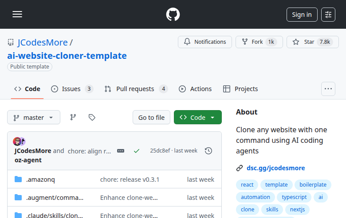346x218 pixels.
Task: Select the typescript topic tag
Action: pyautogui.click(x=294, y=197)
